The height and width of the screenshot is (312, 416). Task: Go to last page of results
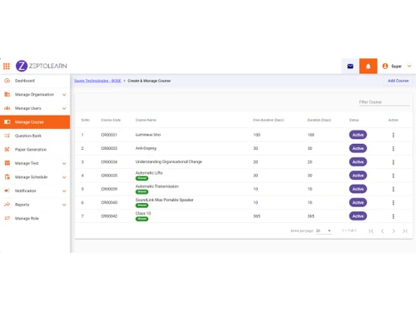405,231
